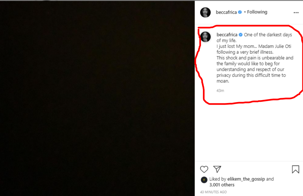Image resolution: width=303 pixels, height=196 pixels.
Task: Click the elikem_the_gossip liker avatar
Action: coord(204,179)
